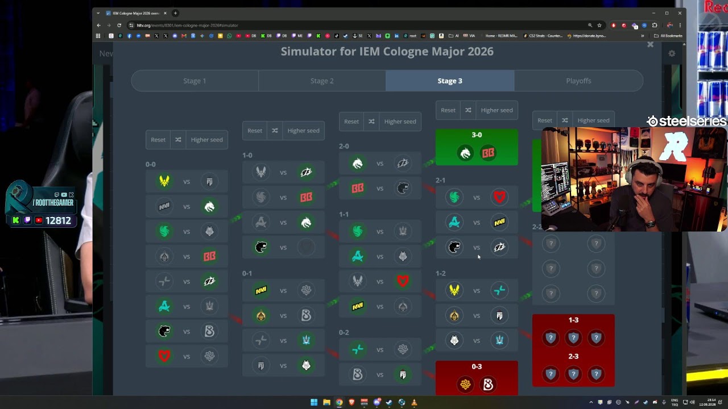Image resolution: width=728 pixels, height=409 pixels.
Task: Click the shuffle icon above the 3-0 box
Action: (468, 110)
